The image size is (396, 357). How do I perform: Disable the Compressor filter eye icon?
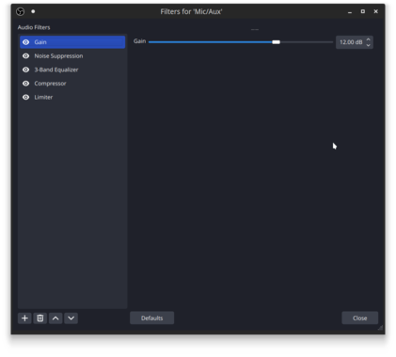coord(26,84)
